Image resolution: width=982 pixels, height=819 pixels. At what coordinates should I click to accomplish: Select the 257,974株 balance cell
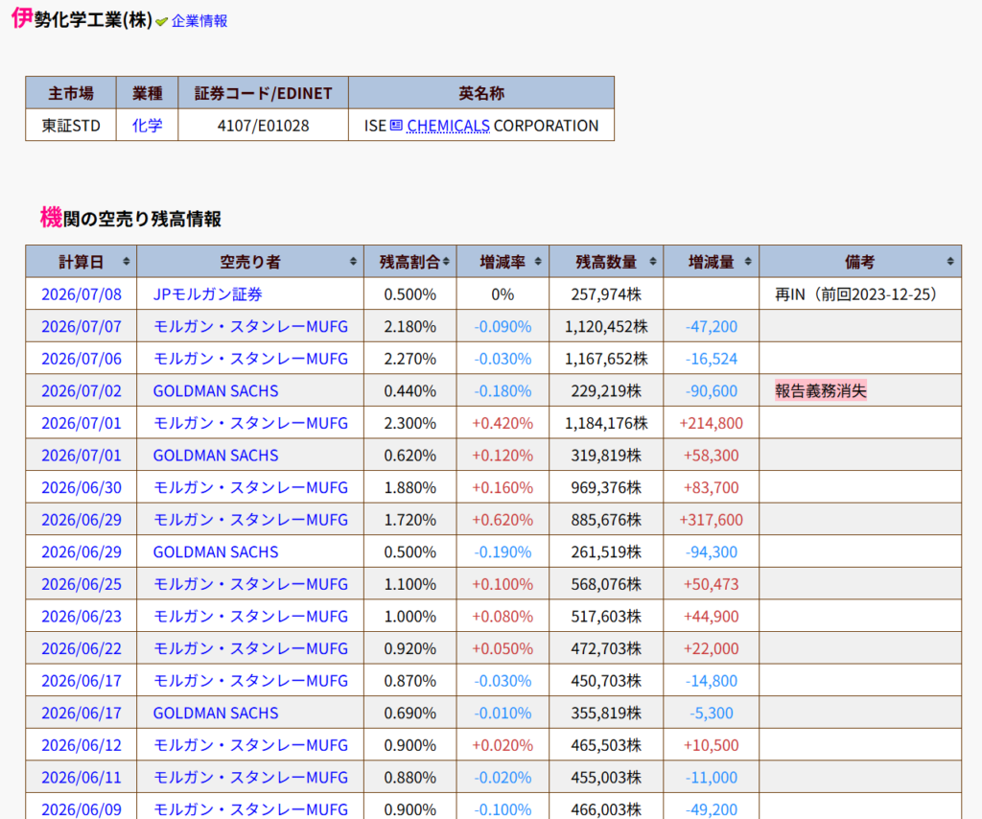606,294
